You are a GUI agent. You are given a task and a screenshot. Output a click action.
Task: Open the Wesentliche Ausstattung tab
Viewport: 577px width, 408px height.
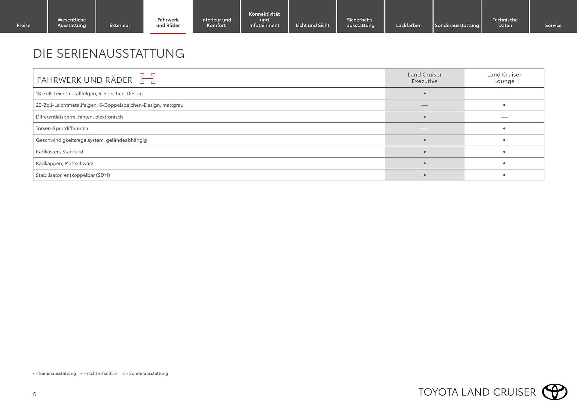coord(72,22)
